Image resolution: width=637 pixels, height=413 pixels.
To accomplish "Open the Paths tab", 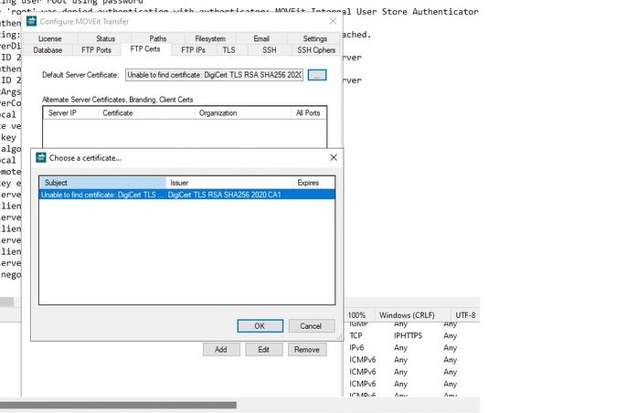I will click(157, 38).
